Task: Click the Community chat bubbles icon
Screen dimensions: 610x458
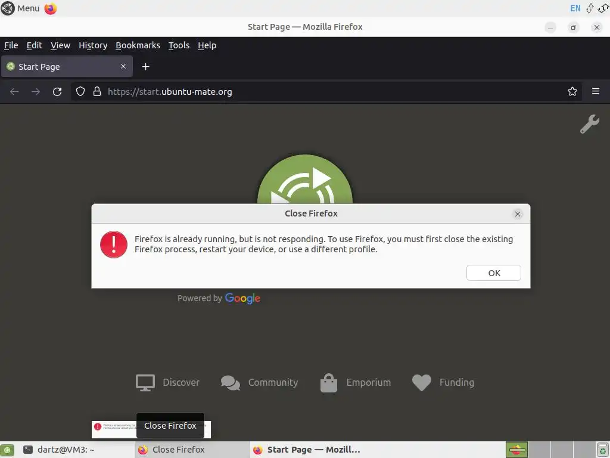Action: pos(231,382)
